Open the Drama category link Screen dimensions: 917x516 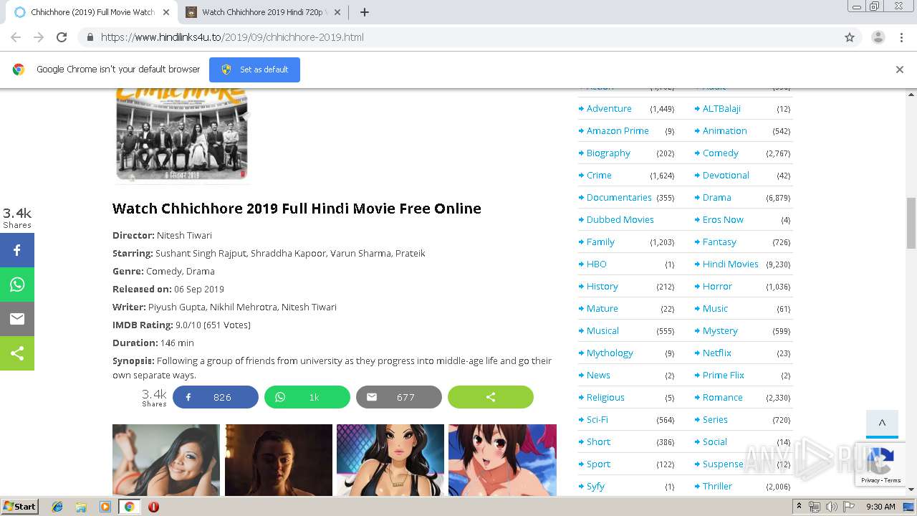click(x=717, y=197)
